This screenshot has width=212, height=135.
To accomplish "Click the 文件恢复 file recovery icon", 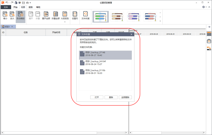I will click(x=85, y=16).
